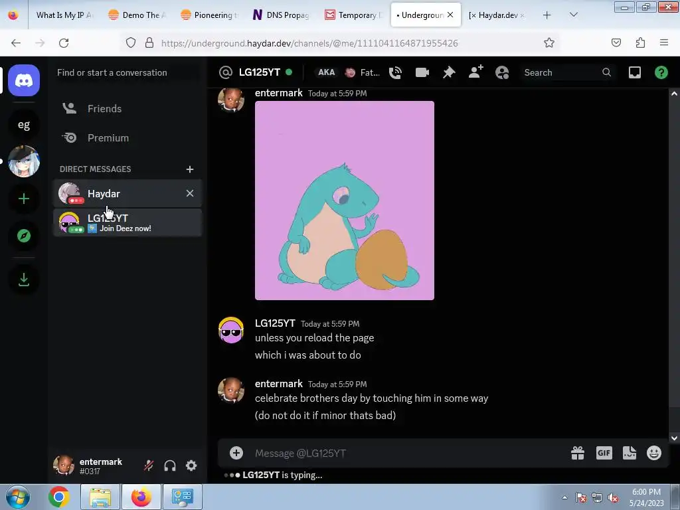The height and width of the screenshot is (510, 680).
Task: Click Find or start a conversation box
Action: click(127, 72)
